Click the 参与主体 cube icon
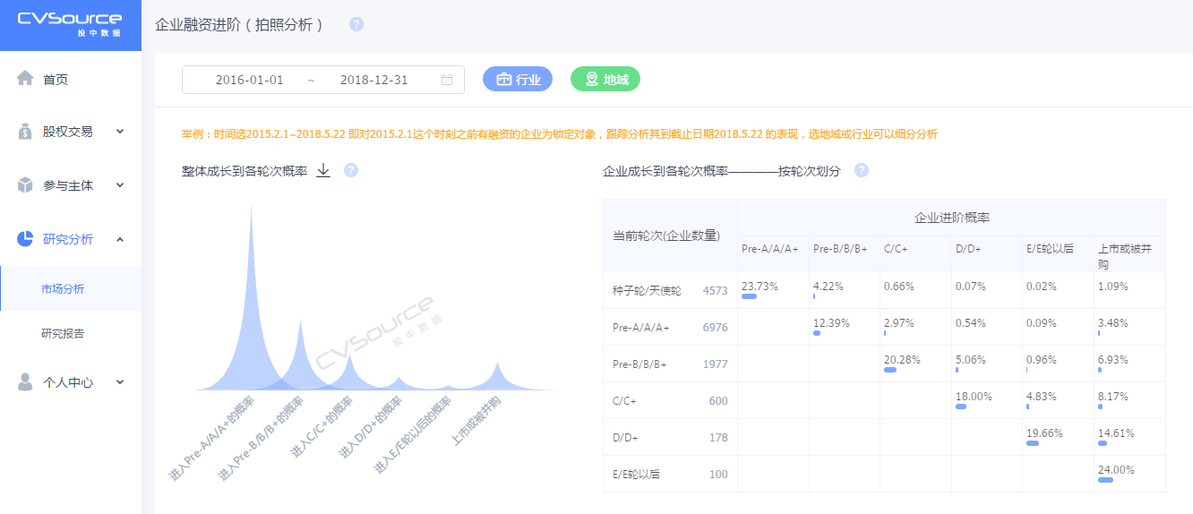This screenshot has height=514, width=1193. 25,185
